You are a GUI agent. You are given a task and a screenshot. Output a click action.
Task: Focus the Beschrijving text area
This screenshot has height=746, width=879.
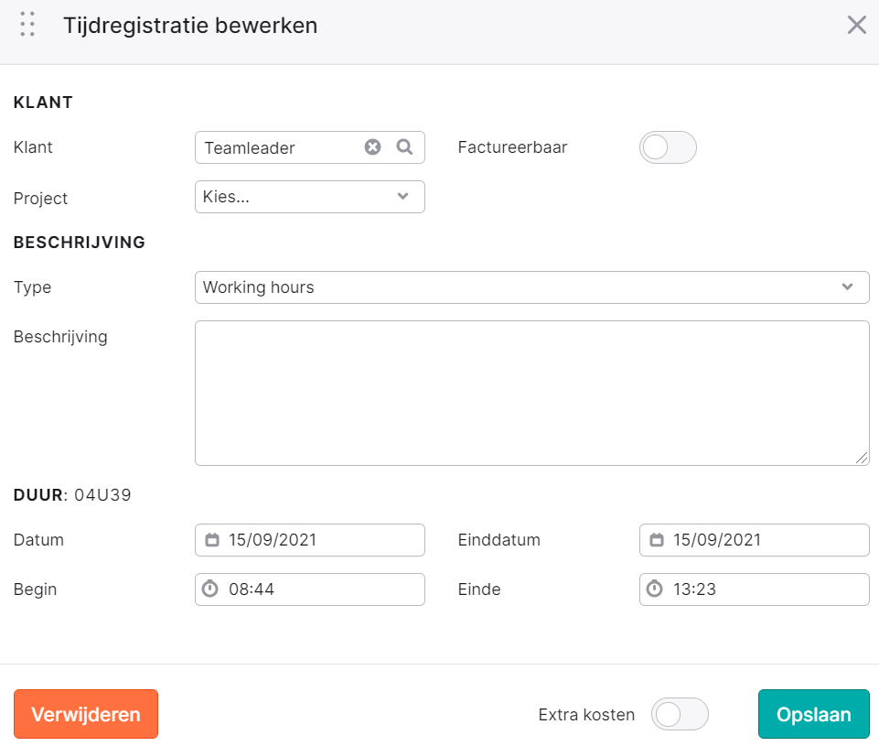coord(532,394)
